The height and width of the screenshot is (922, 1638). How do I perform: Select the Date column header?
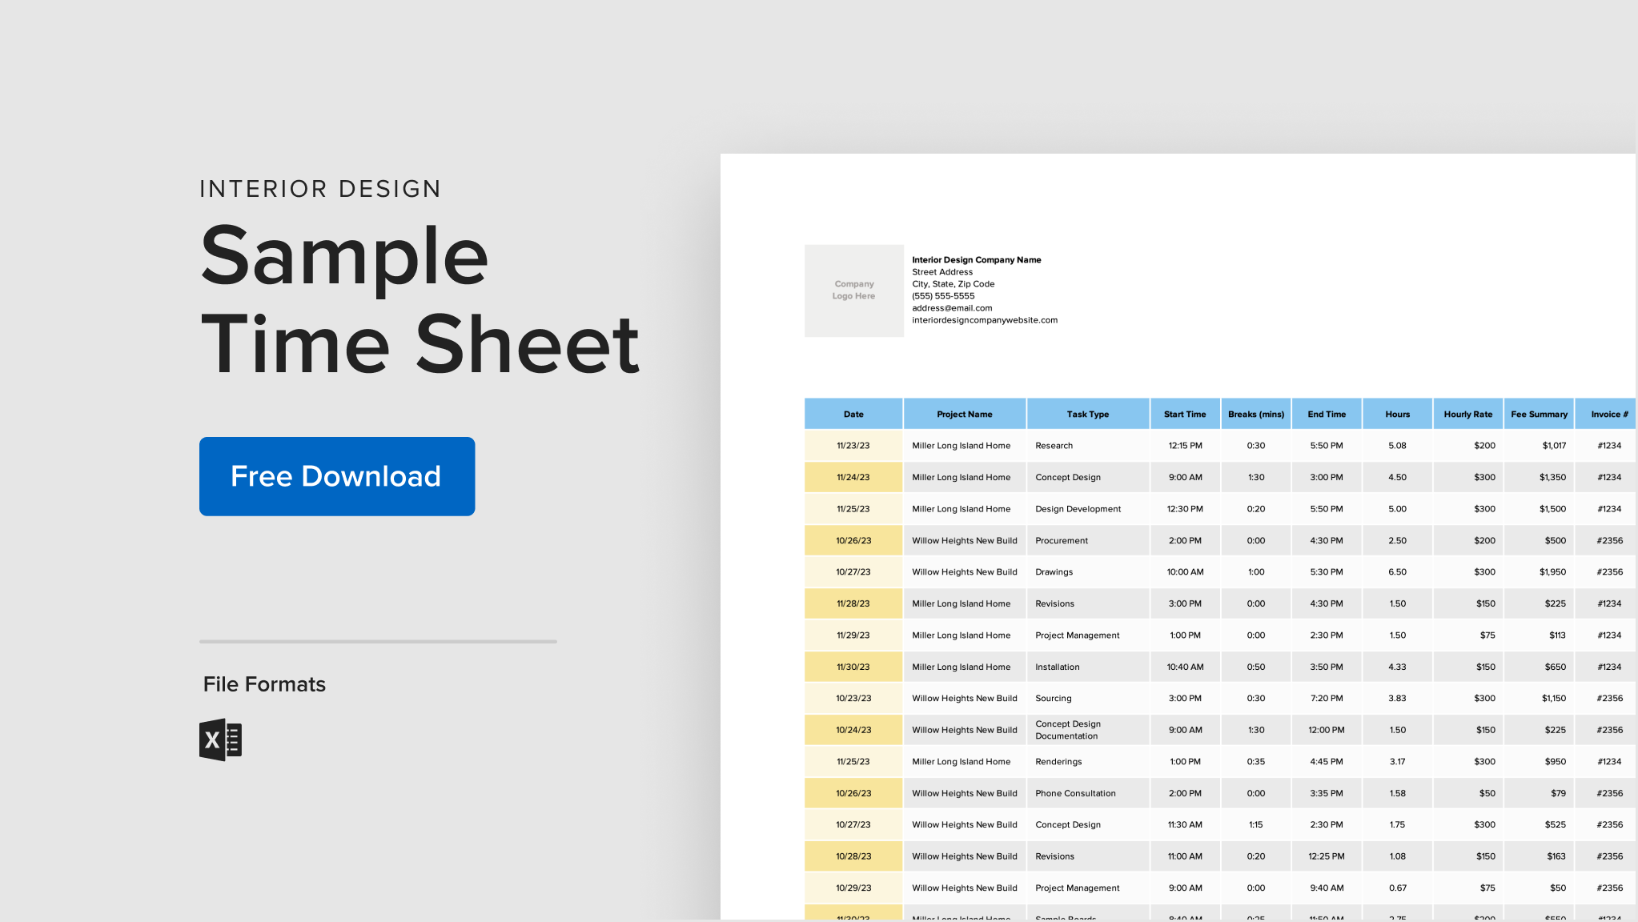tap(853, 414)
